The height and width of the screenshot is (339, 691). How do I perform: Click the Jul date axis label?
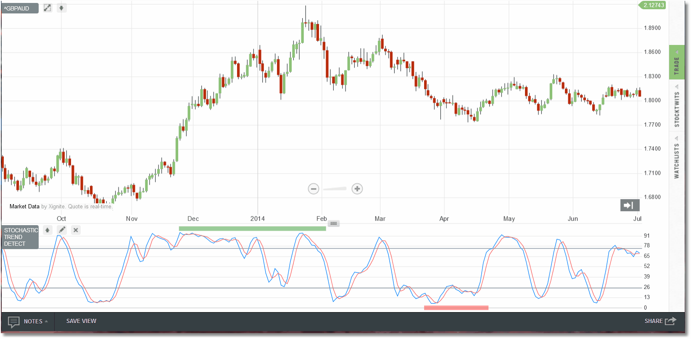pyautogui.click(x=638, y=219)
